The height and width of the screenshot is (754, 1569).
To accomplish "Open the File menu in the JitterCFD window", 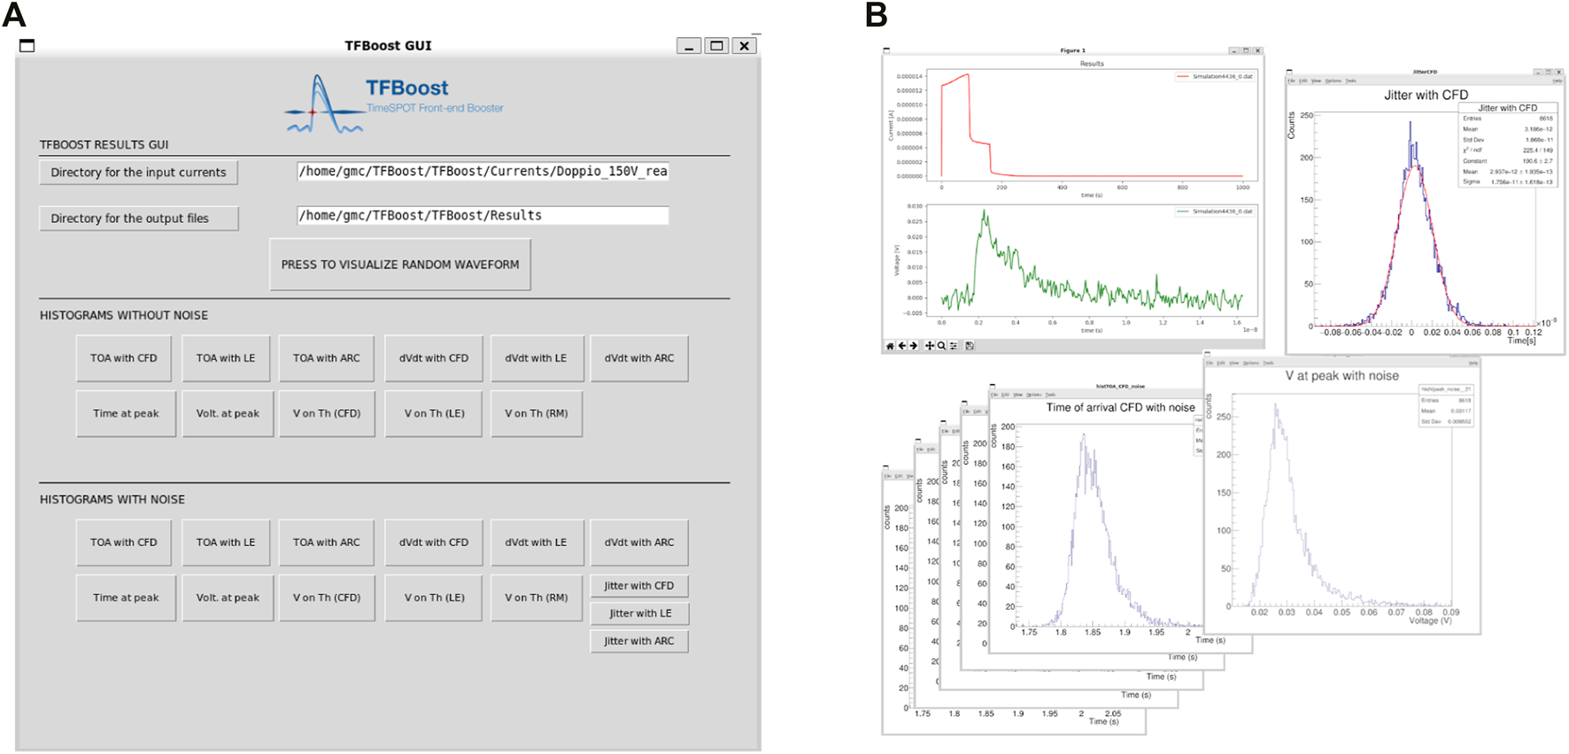I will (1292, 81).
